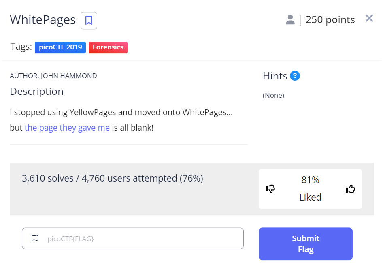
Task: Open 'the page they gave me' link
Action: [x=67, y=128]
